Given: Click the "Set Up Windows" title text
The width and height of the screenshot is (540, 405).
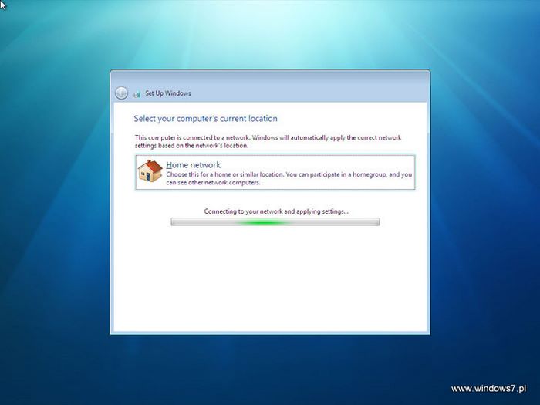Looking at the screenshot, I should [168, 93].
